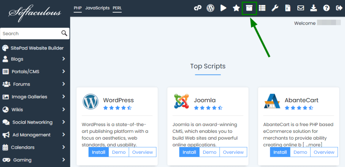Screen dimensions: 345x167
Task: Install AbanteCart
Action: click(x=280, y=152)
